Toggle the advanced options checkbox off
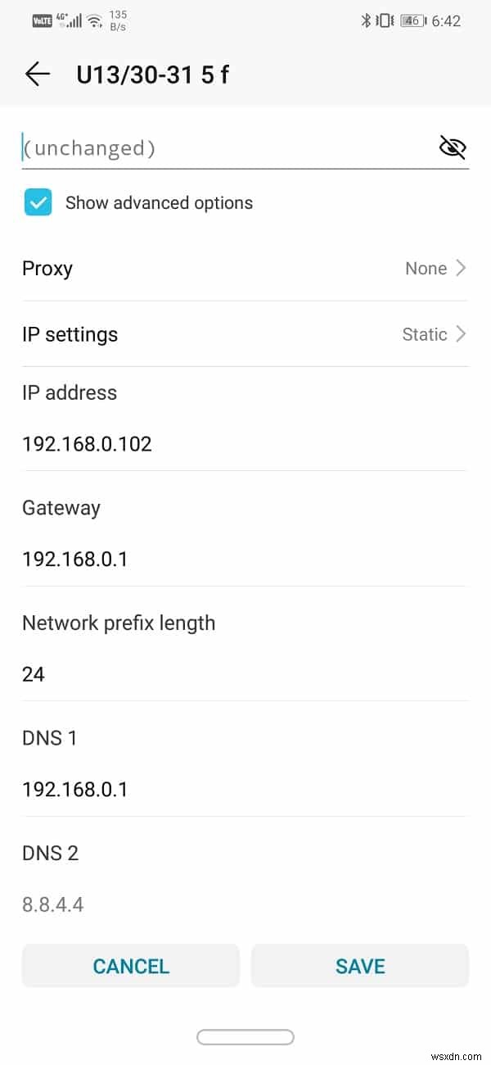491x1065 pixels. coord(38,202)
